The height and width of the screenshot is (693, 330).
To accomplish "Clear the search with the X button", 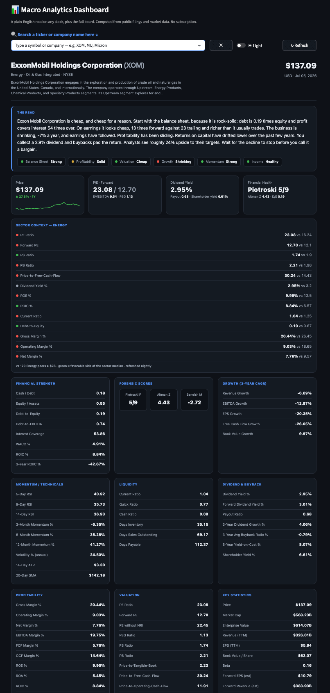I will tap(221, 46).
